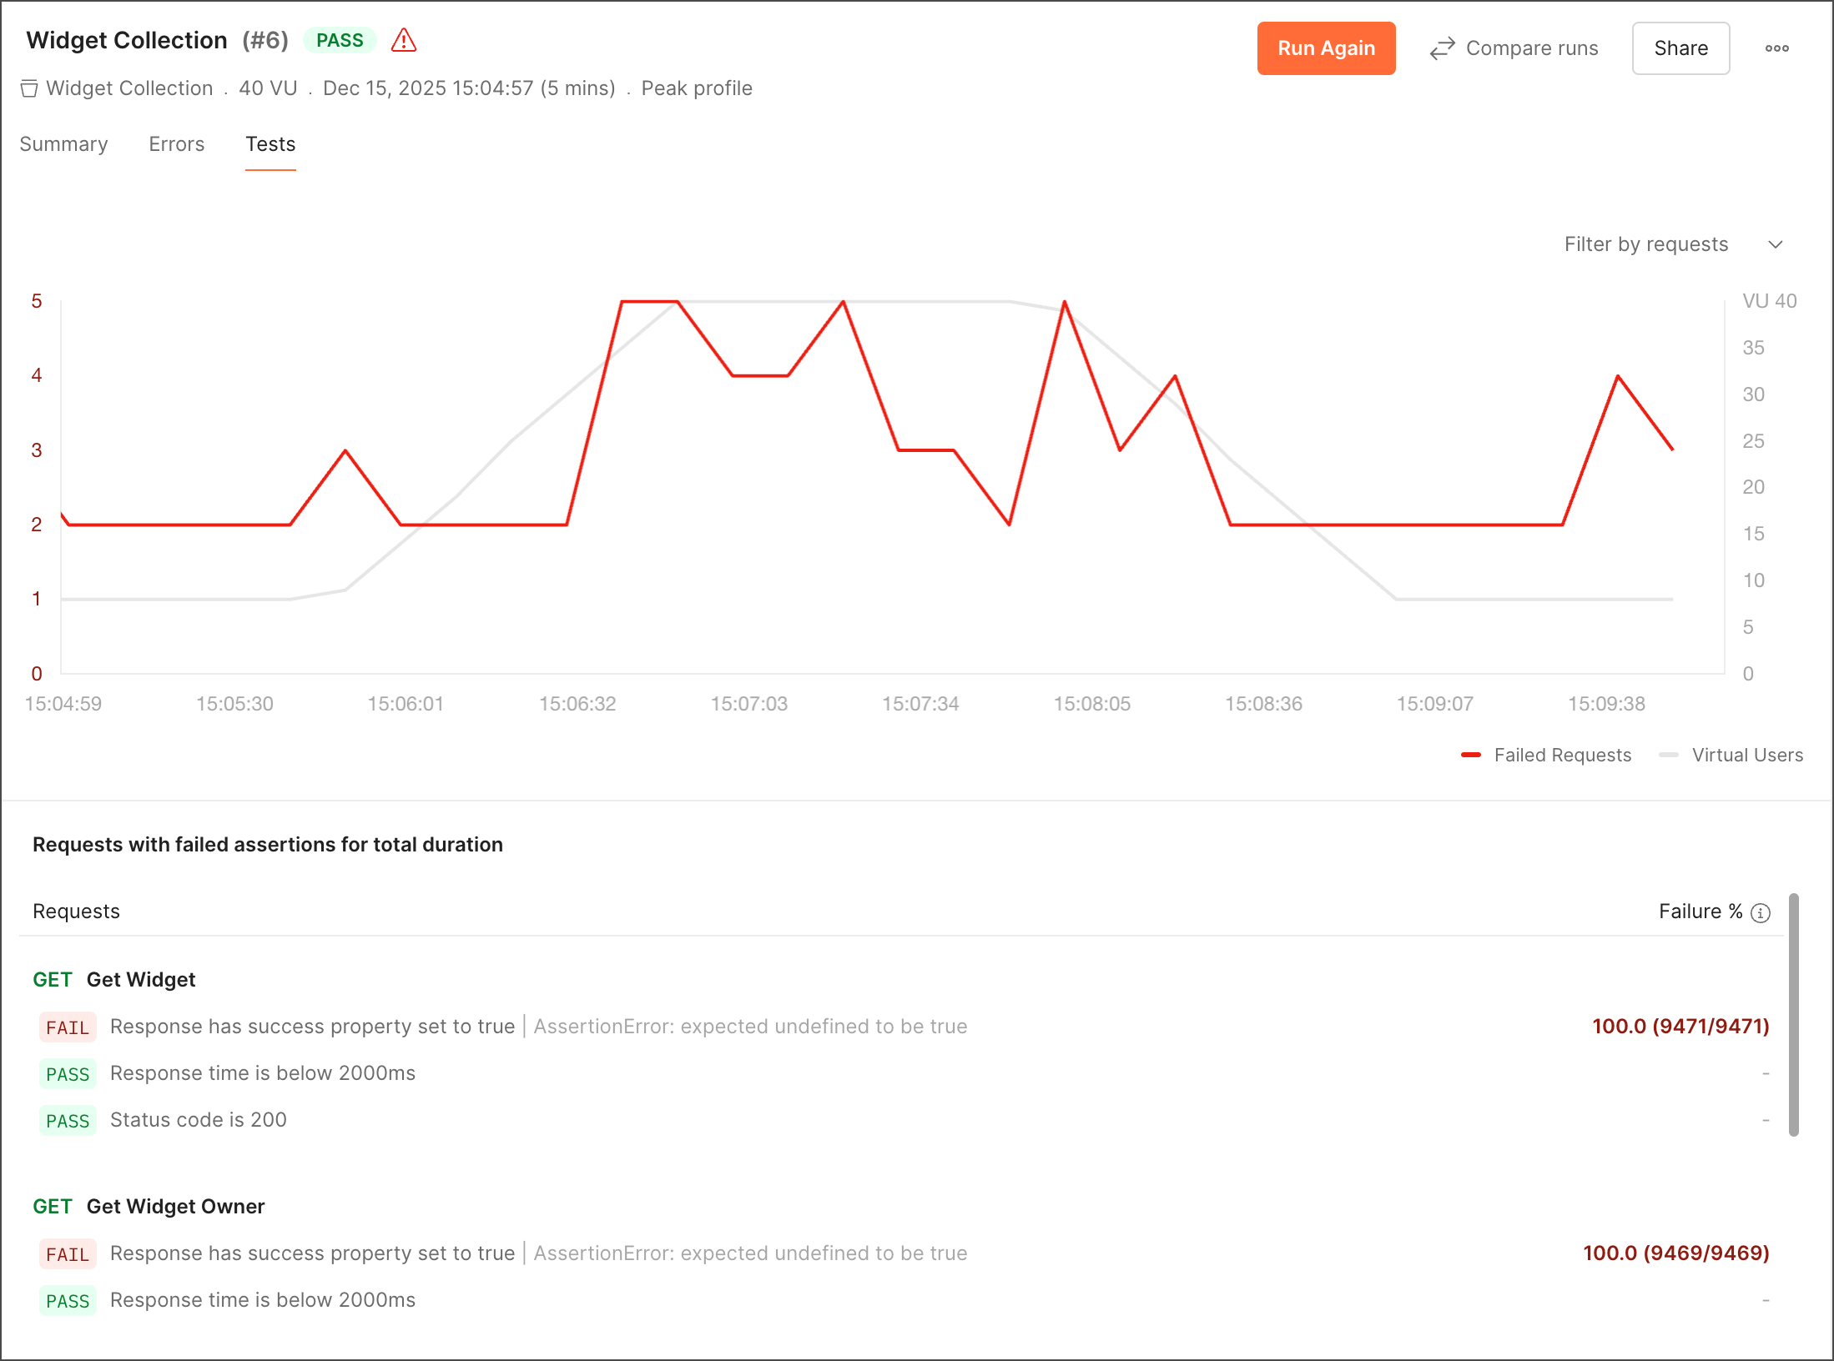This screenshot has width=1834, height=1361.
Task: Click the collection icon before Widget Collection
Action: coord(29,88)
